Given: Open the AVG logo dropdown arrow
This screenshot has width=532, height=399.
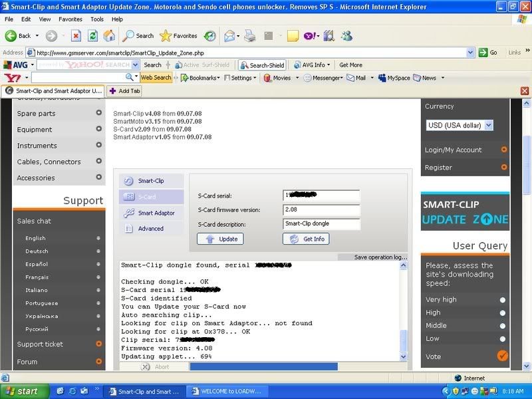Looking at the screenshot, I should [x=32, y=65].
